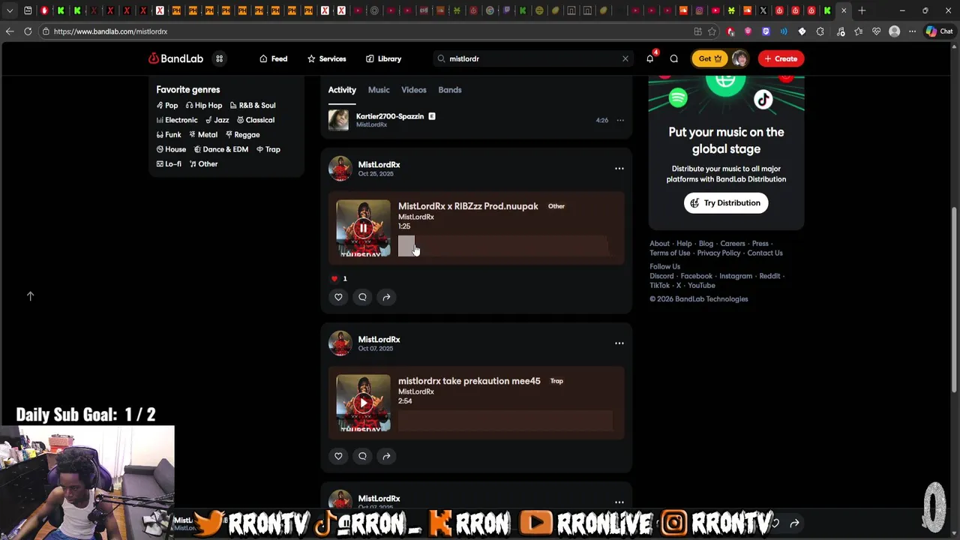Image resolution: width=960 pixels, height=540 pixels.
Task: Share the MistLordRx x RIBZzz post
Action: pyautogui.click(x=386, y=297)
